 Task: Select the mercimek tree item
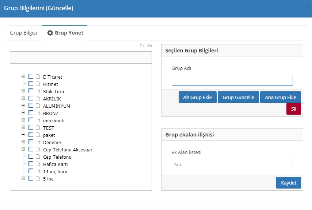[x=53, y=120]
